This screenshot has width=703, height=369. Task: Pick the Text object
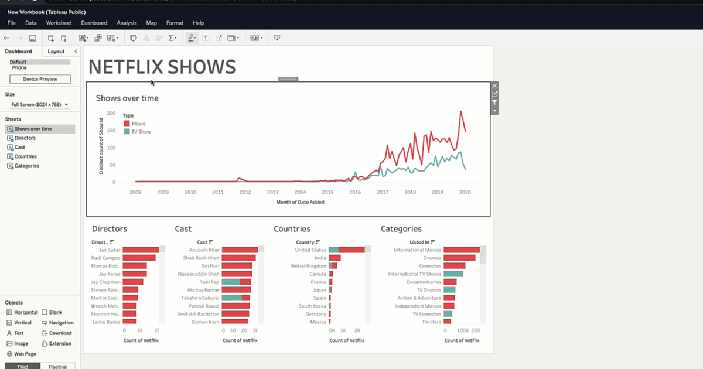tap(15, 333)
